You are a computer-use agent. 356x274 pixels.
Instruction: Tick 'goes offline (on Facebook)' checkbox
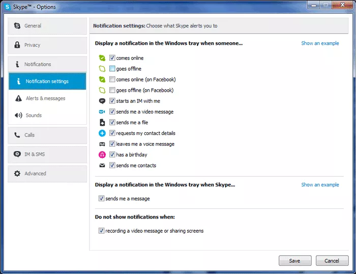(112, 90)
